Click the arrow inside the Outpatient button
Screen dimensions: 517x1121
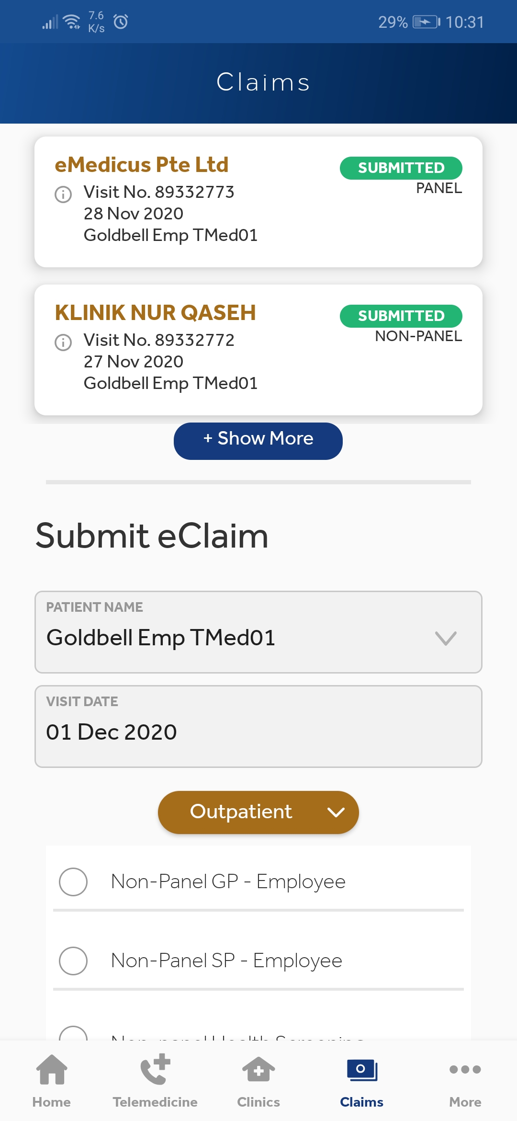tap(336, 812)
